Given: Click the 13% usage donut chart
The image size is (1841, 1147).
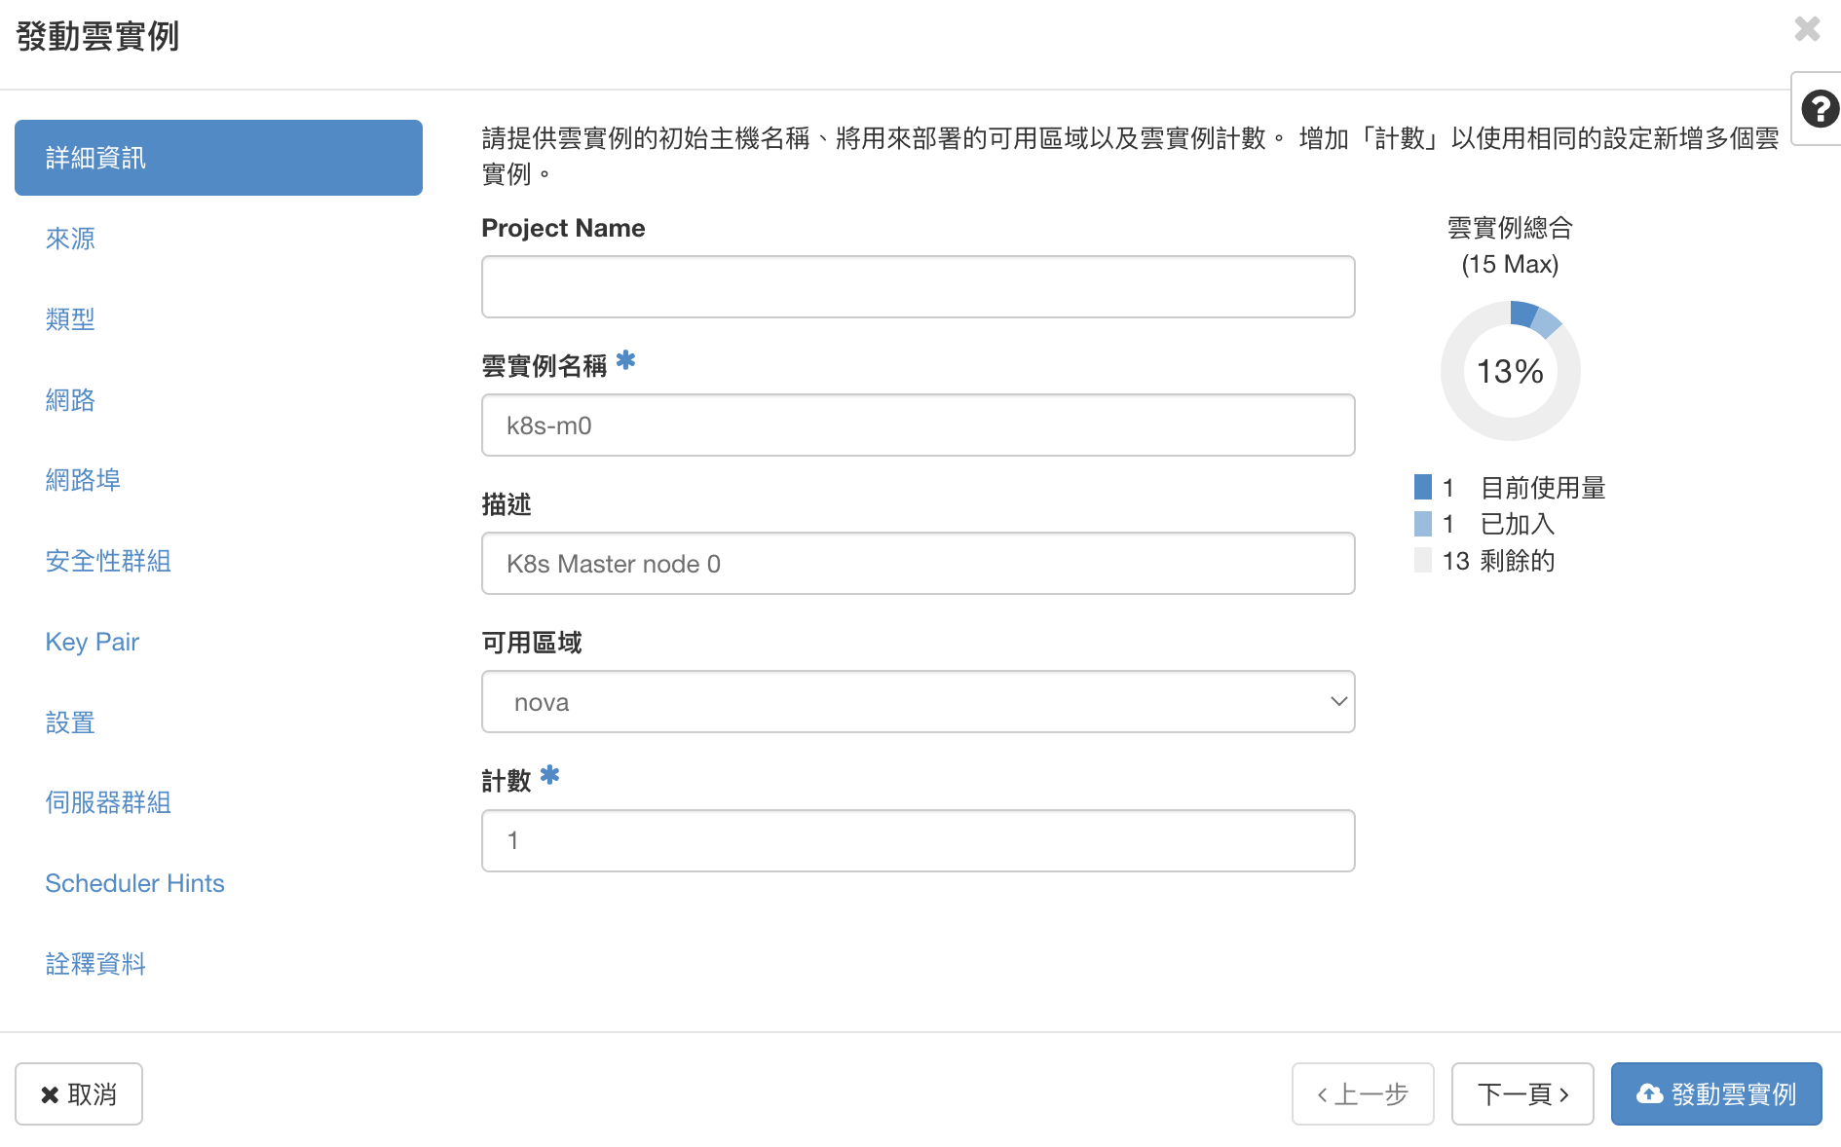Looking at the screenshot, I should coord(1510,371).
